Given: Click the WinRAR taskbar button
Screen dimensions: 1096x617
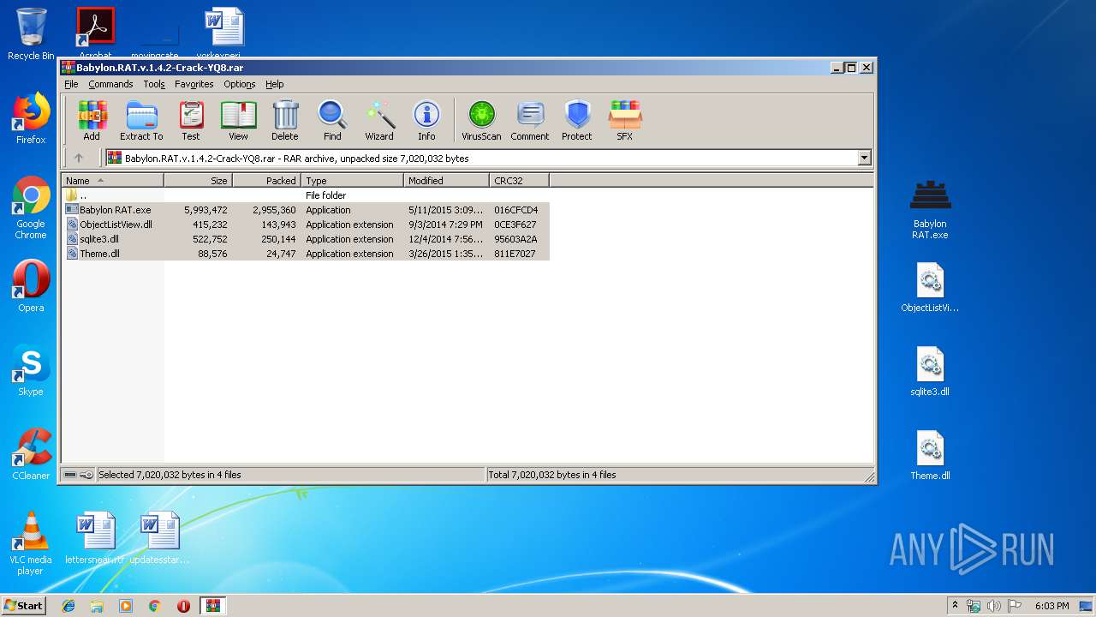Looking at the screenshot, I should coord(213,606).
